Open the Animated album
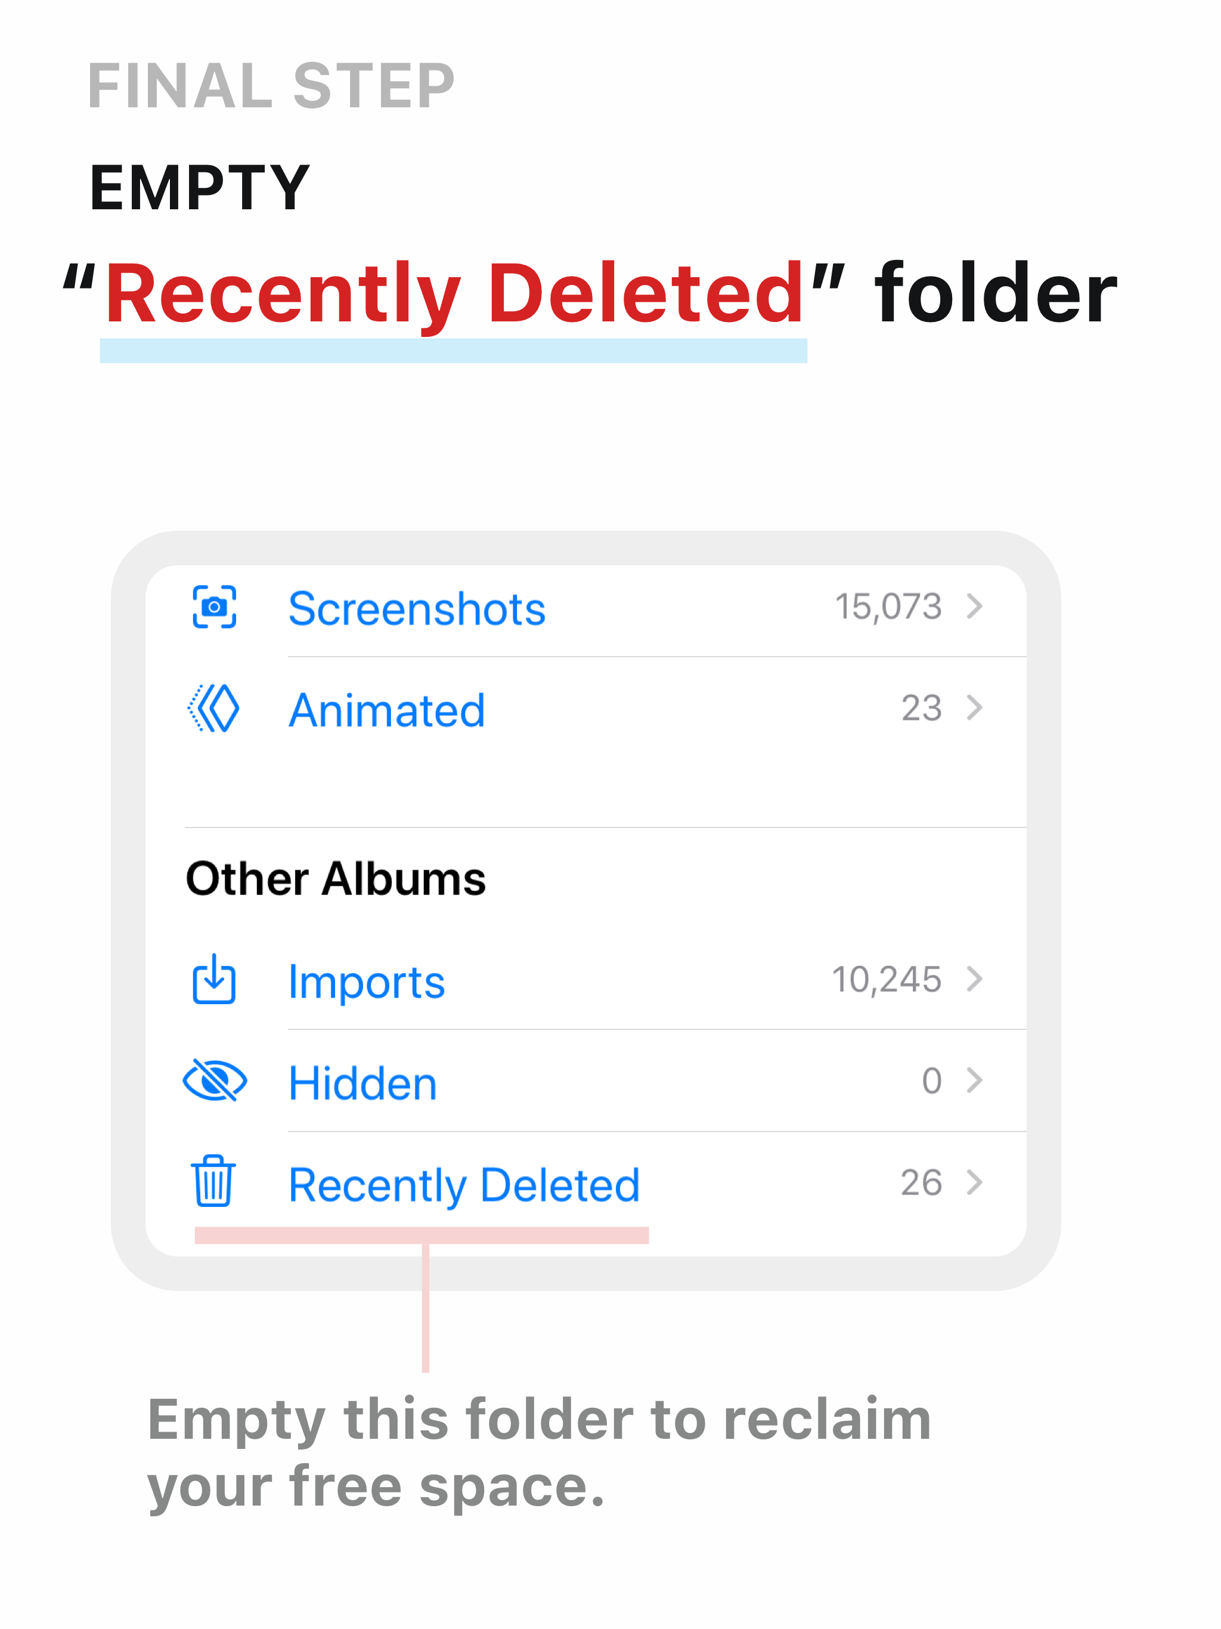 [585, 709]
